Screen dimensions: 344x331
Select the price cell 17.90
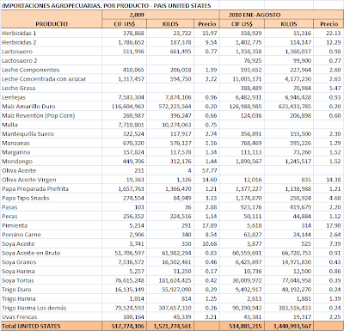329,225
